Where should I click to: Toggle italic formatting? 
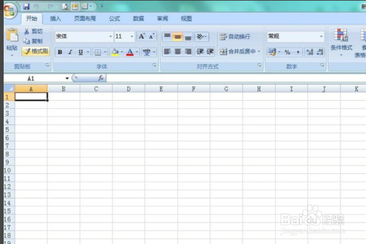pyautogui.click(x=70, y=52)
